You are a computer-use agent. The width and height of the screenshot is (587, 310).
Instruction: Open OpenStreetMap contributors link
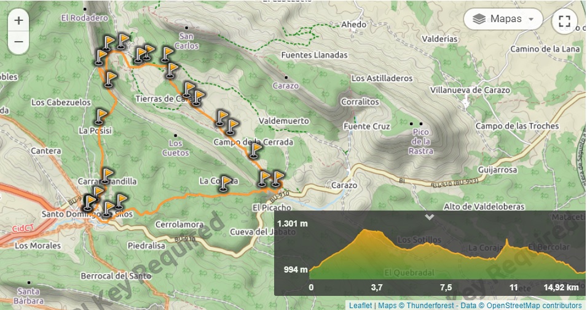534,306
